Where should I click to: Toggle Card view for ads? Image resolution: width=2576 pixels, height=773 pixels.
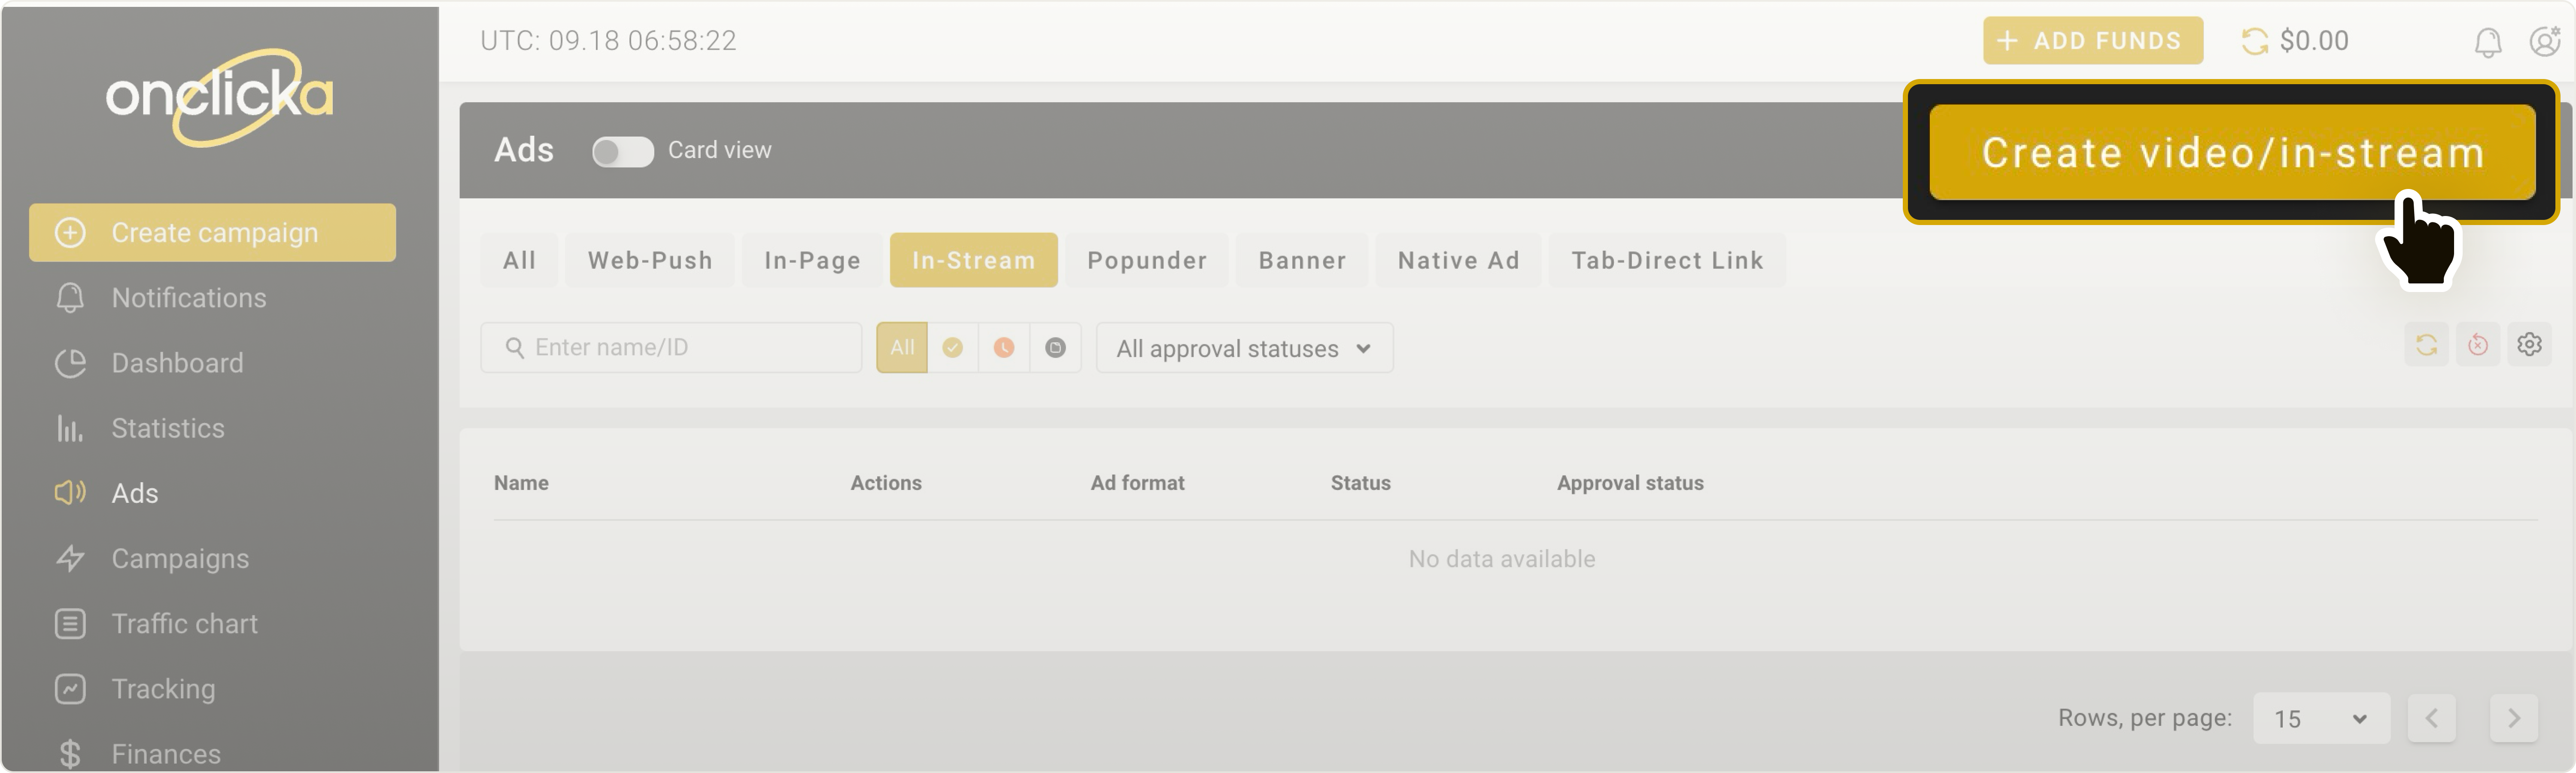622,151
